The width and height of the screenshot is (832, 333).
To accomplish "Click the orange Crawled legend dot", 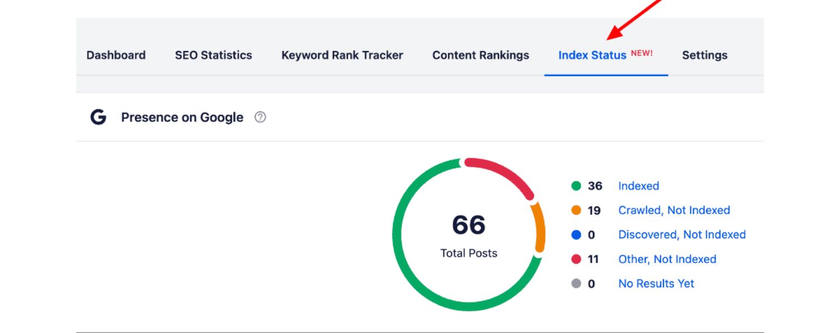I will [576, 210].
